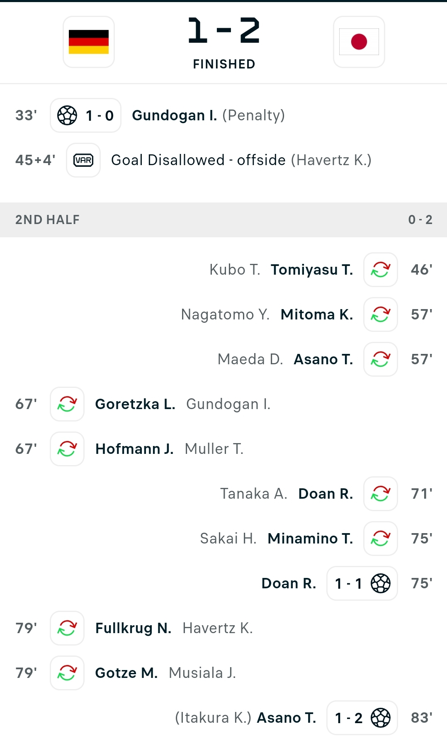
Task: Tap the 2ND HALF section header
Action: pyautogui.click(x=223, y=220)
